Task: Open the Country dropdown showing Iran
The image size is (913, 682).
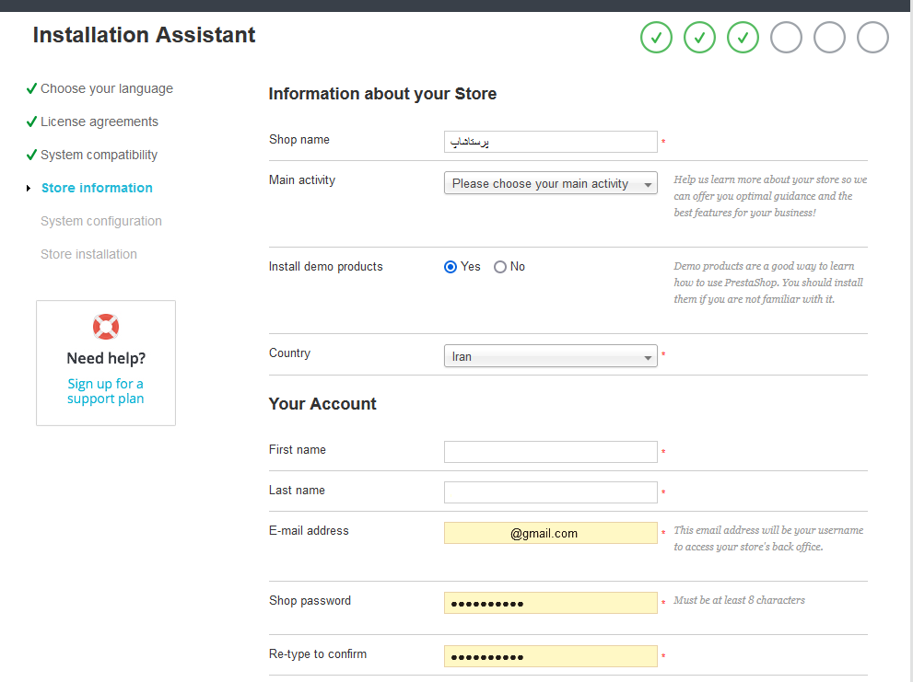Action: pos(550,356)
